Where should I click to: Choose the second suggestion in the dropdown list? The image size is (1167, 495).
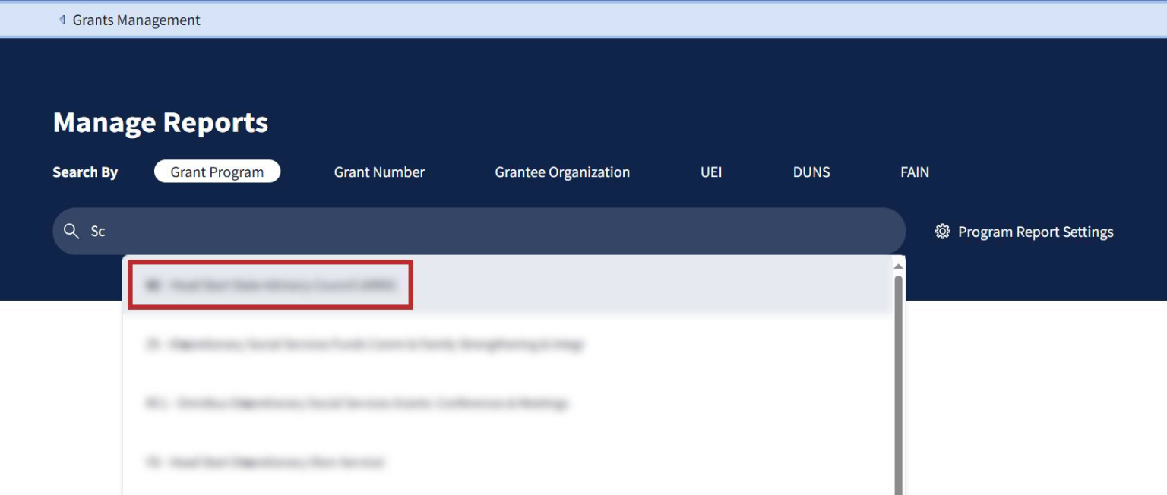pyautogui.click(x=365, y=345)
